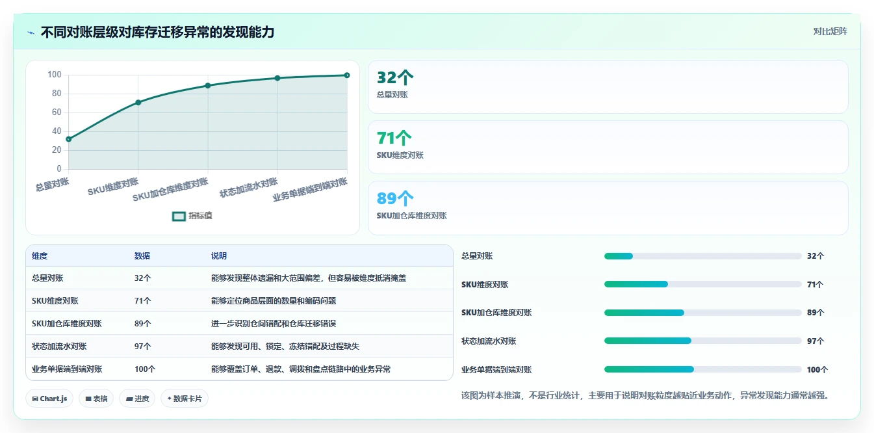Screen dimensions: 874x433
Task: Select the SKU加仓库维度对账 table row cell
Action: (67, 323)
